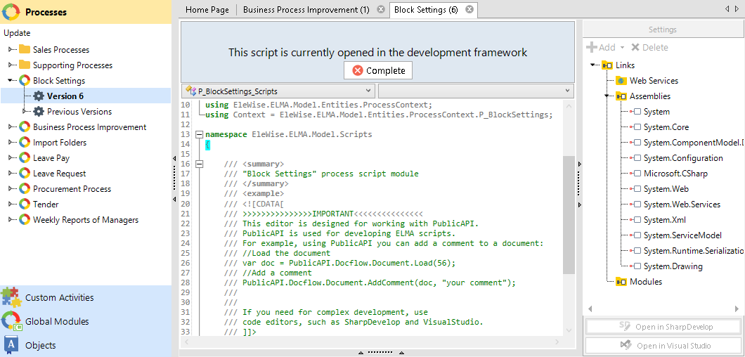Collapse the namespace code block
Viewport: 745px width, 357px height.
click(x=199, y=134)
